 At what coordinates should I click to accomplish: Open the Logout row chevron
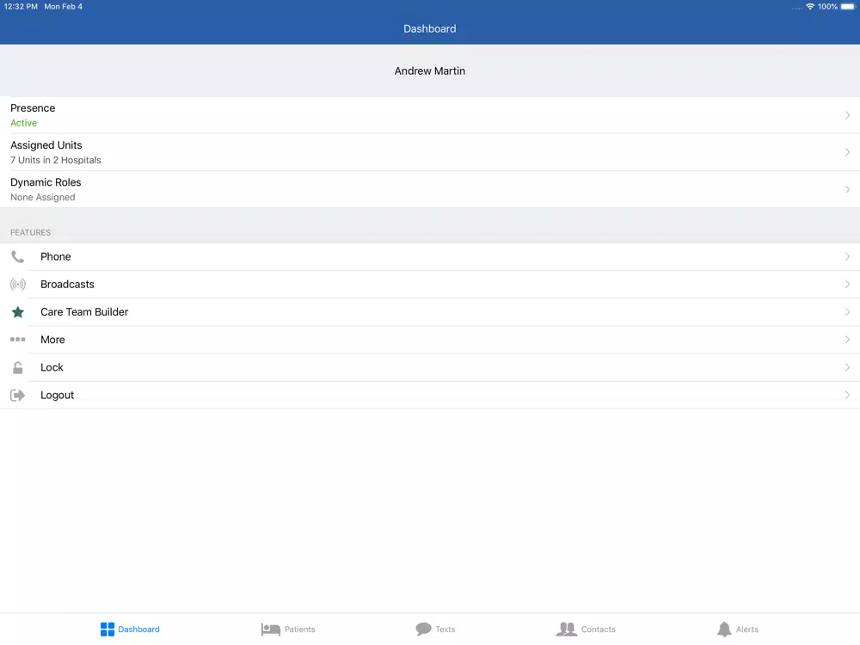point(847,395)
